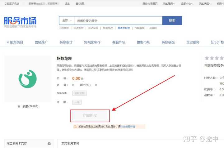Open the 短视频制作 nav tab
Image resolution: width=224 pixels, height=148 pixels.
[92, 42]
